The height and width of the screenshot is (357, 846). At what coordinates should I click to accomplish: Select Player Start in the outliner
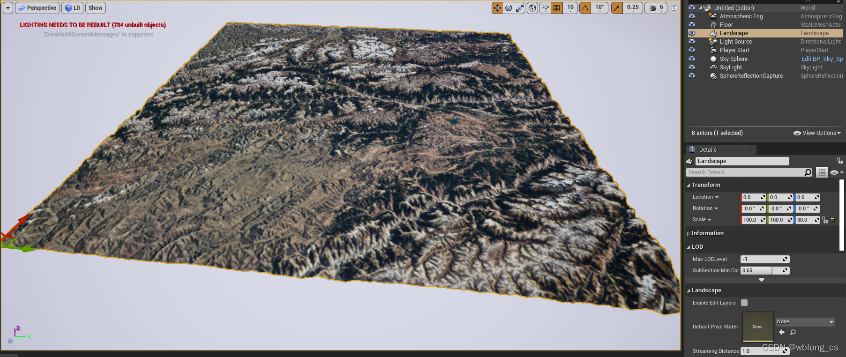pyautogui.click(x=734, y=50)
